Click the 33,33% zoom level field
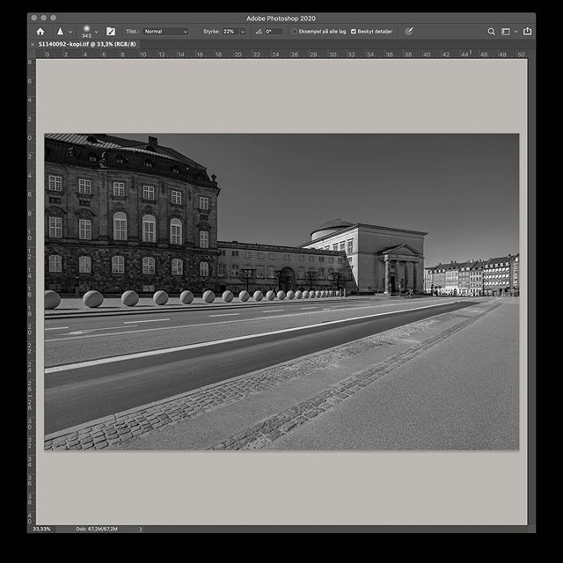 click(x=41, y=529)
